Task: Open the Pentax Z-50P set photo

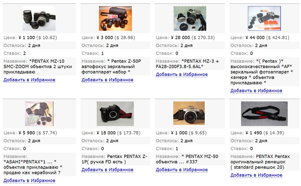Action: point(116,18)
